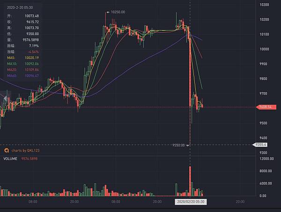
Task: Click the 10300 price axis label
Action: [x=264, y=4]
